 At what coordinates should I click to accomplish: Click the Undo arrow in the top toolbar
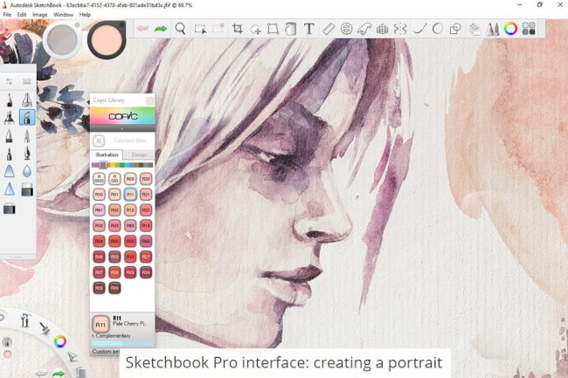click(x=142, y=29)
